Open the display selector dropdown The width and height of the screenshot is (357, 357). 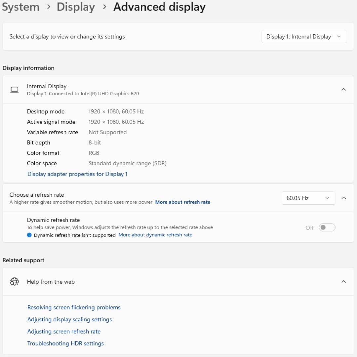[x=303, y=36]
